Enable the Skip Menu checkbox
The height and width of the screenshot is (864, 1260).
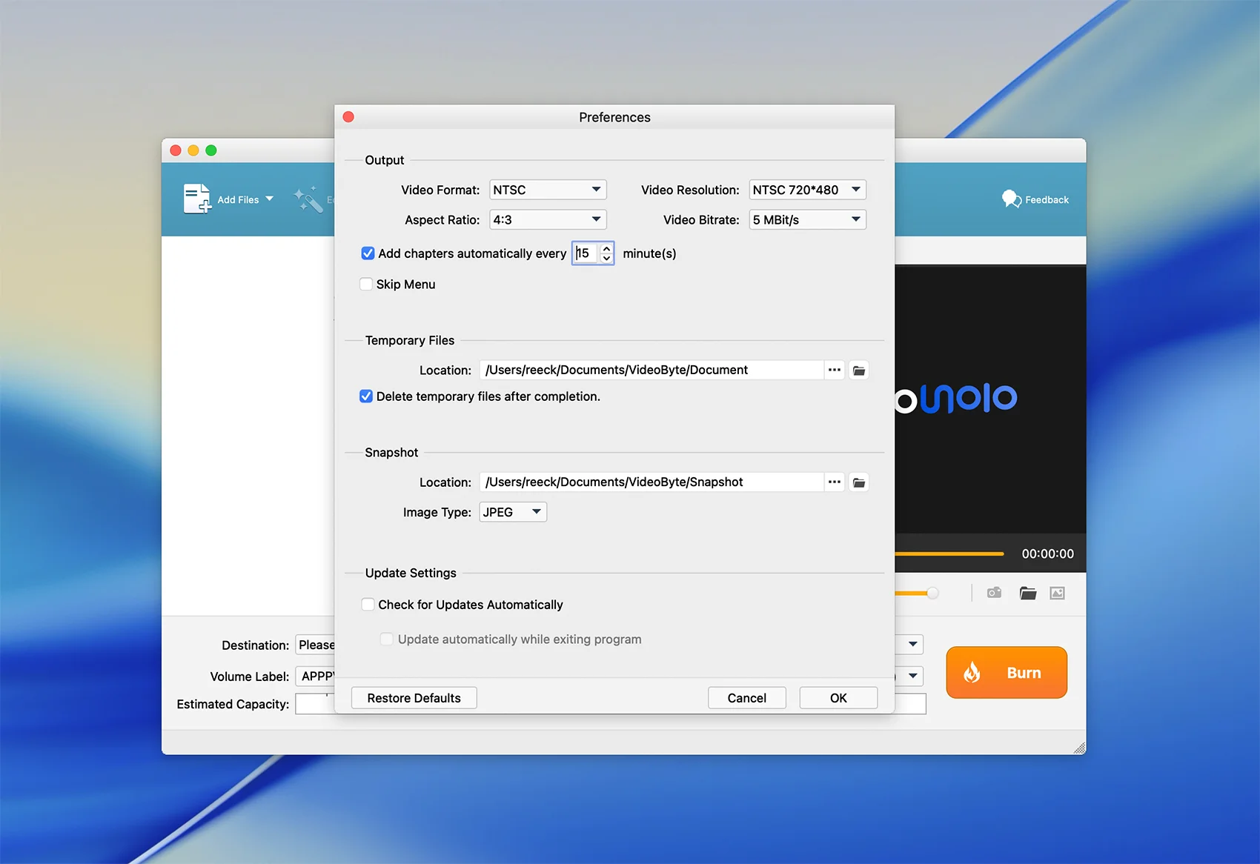(366, 285)
